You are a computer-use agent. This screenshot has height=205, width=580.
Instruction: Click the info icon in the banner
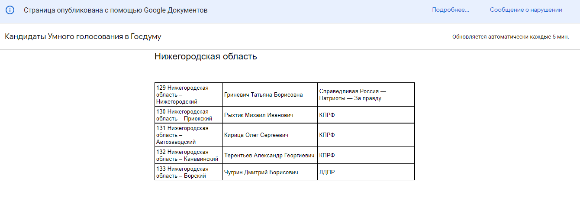10,10
